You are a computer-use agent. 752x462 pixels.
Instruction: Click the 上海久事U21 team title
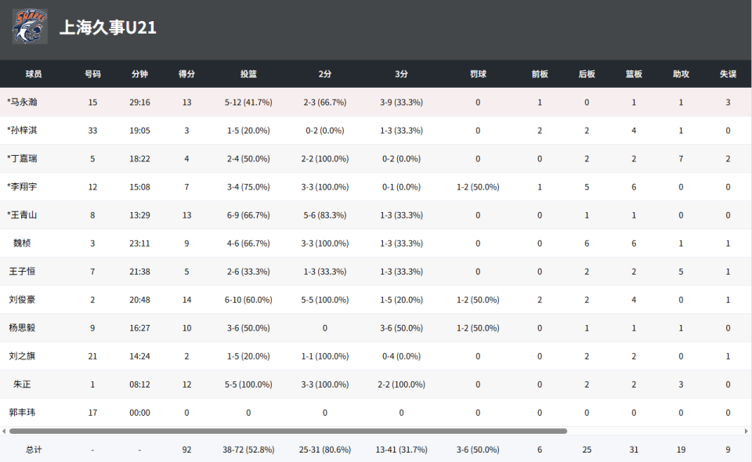point(108,27)
